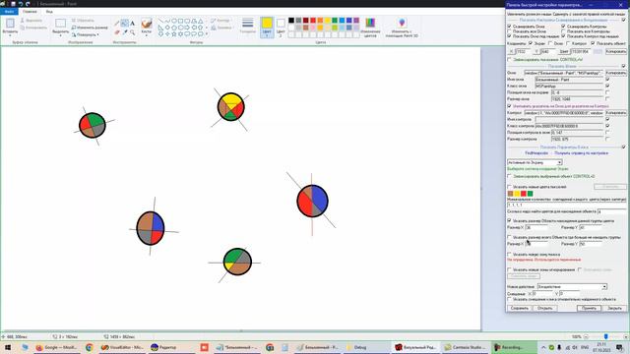The width and height of the screenshot is (630, 354).
Task: Open Centaurus Studio taskbar item
Action: click(466, 347)
